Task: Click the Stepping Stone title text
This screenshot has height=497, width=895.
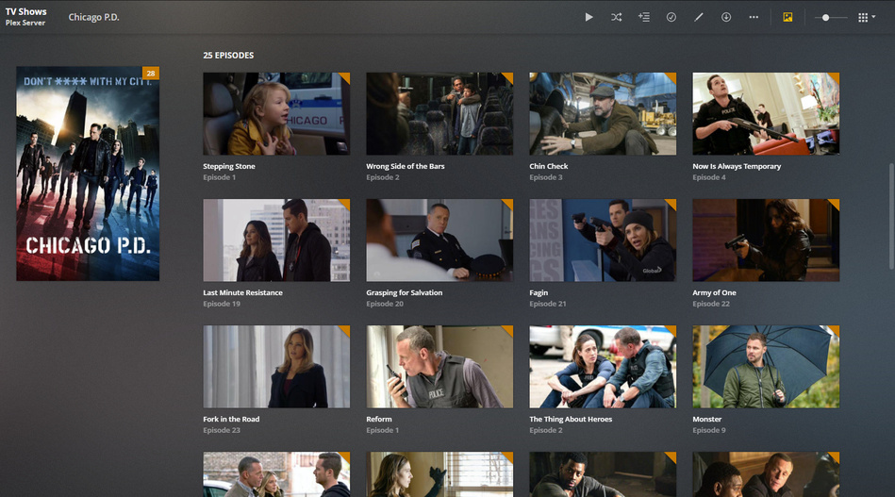Action: tap(229, 166)
